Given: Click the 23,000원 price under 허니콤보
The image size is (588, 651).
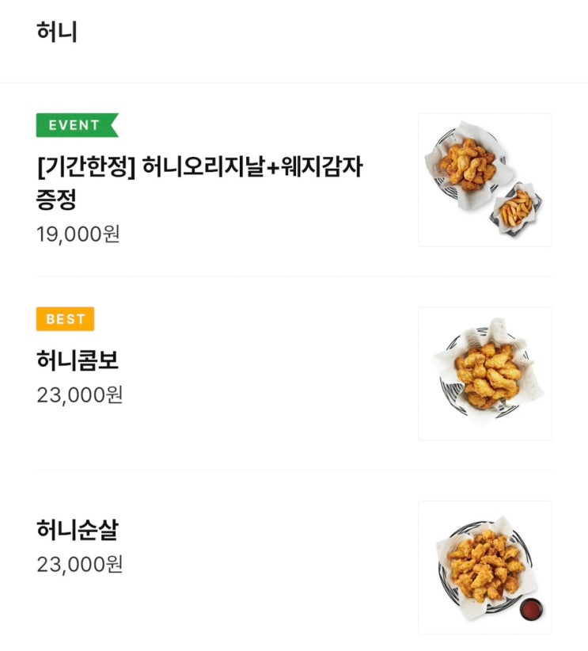Looking at the screenshot, I should coord(79,394).
